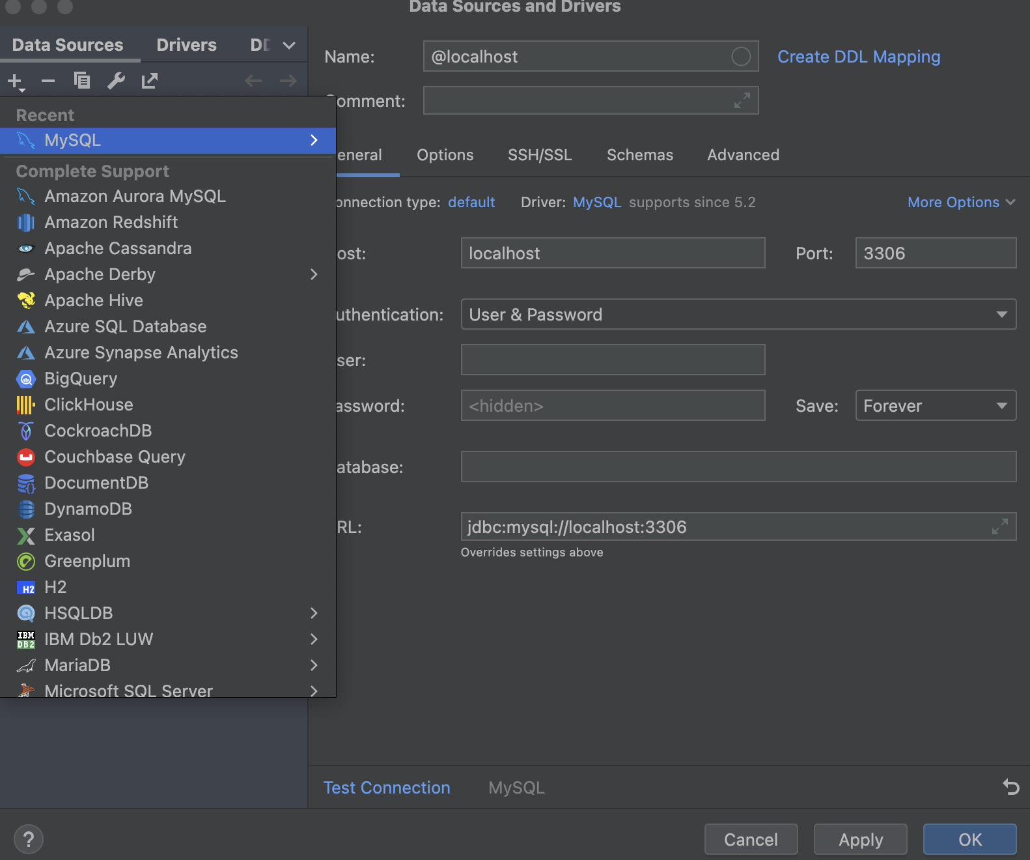The height and width of the screenshot is (860, 1030).
Task: Open the Authentication dropdown
Action: pos(738,314)
